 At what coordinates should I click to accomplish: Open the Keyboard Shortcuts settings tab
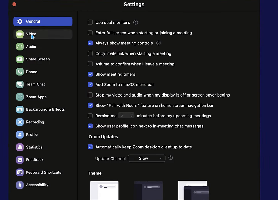pos(43,172)
